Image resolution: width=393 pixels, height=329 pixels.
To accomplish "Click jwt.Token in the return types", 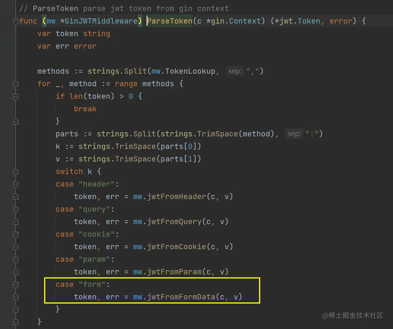I will (x=300, y=21).
